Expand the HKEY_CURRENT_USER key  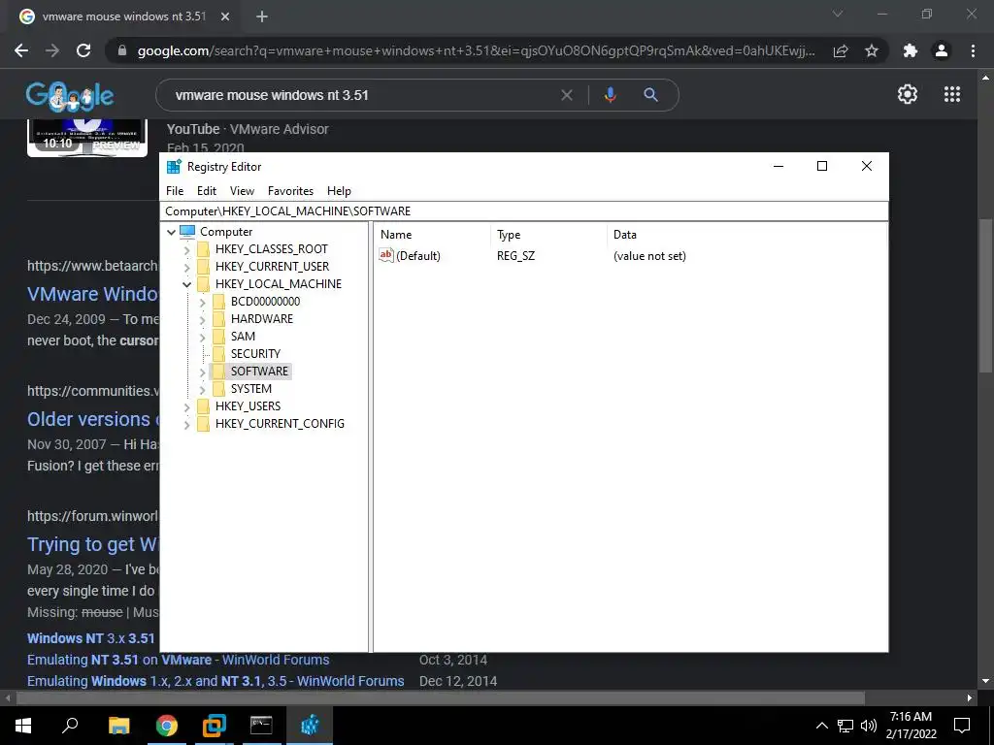click(x=187, y=267)
